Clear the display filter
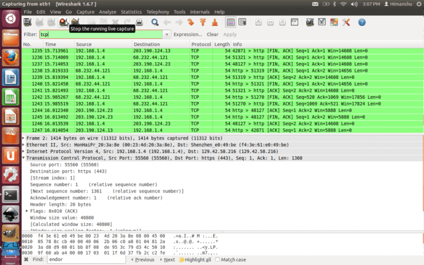 (213, 34)
